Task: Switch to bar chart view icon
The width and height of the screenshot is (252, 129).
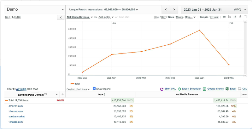Action: point(229,17)
